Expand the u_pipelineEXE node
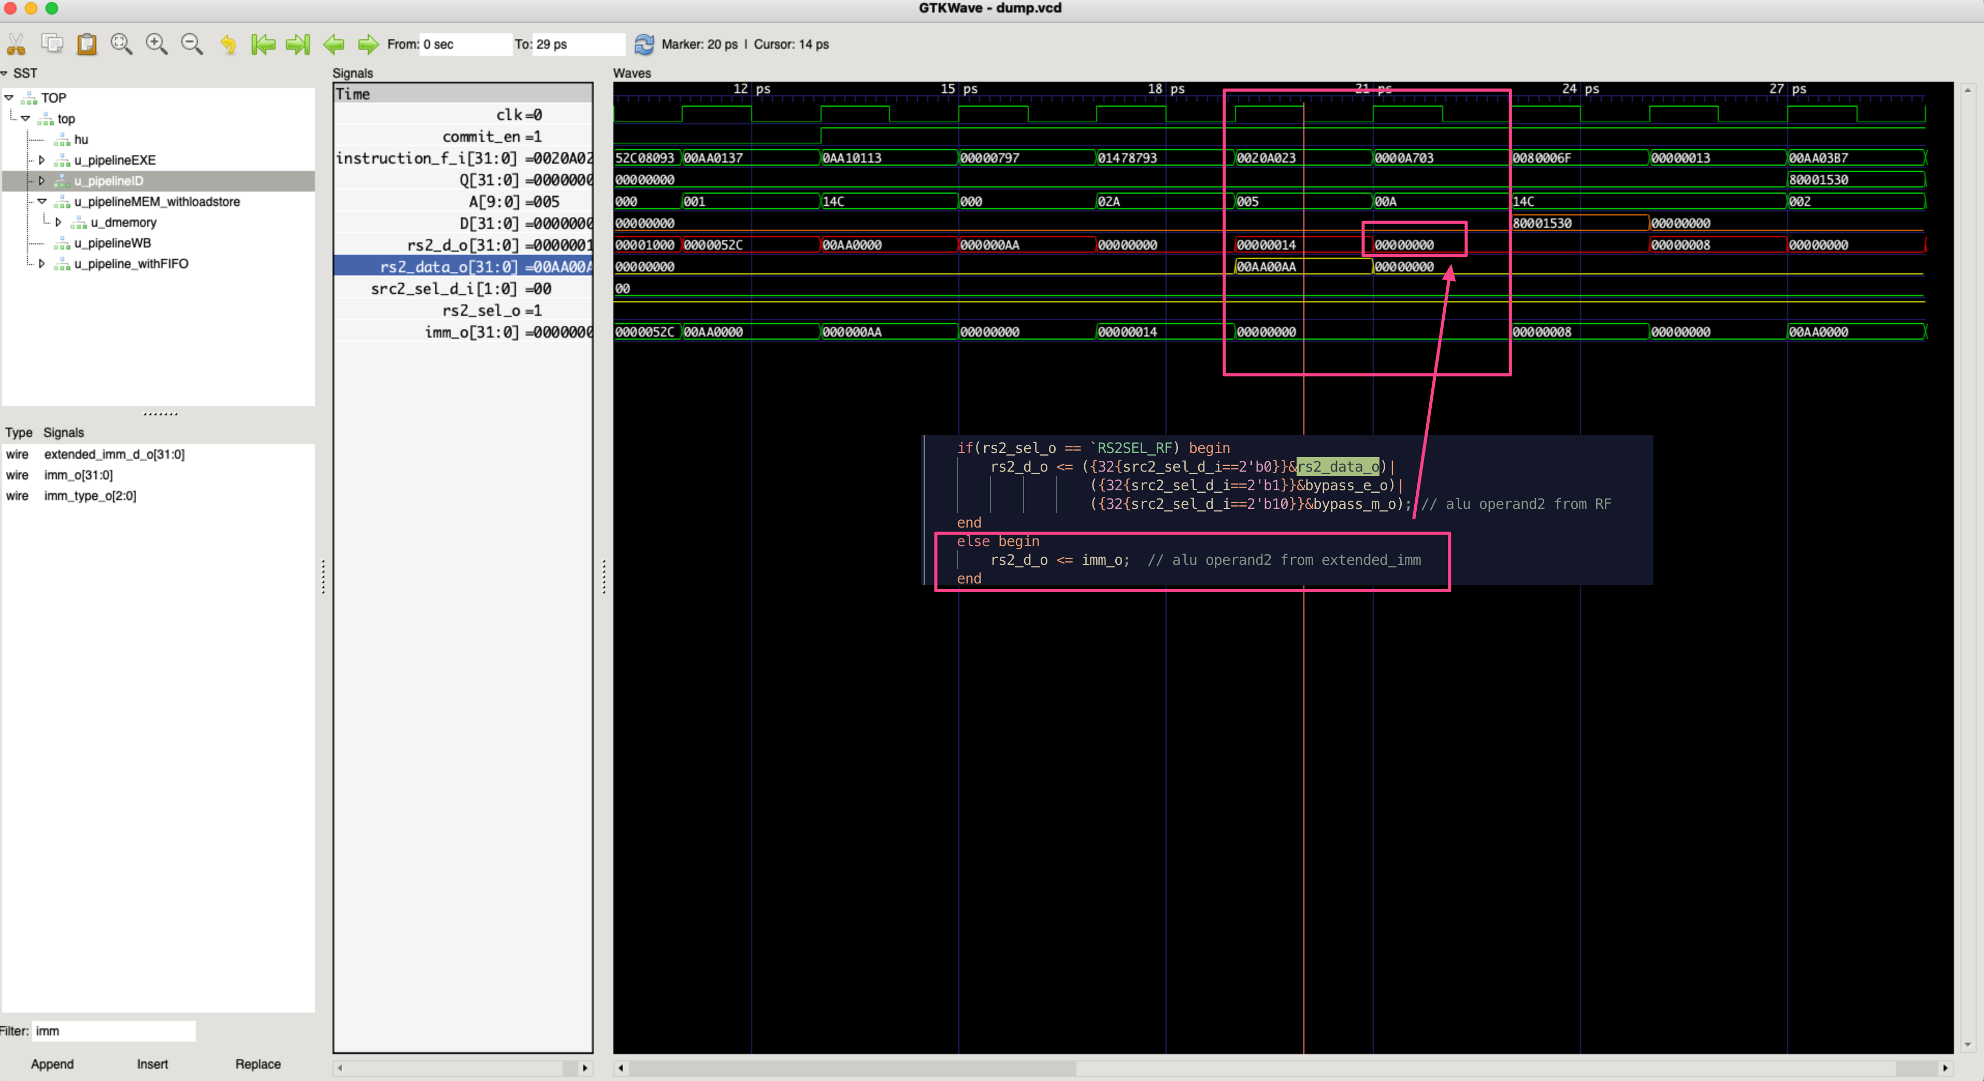 41,160
